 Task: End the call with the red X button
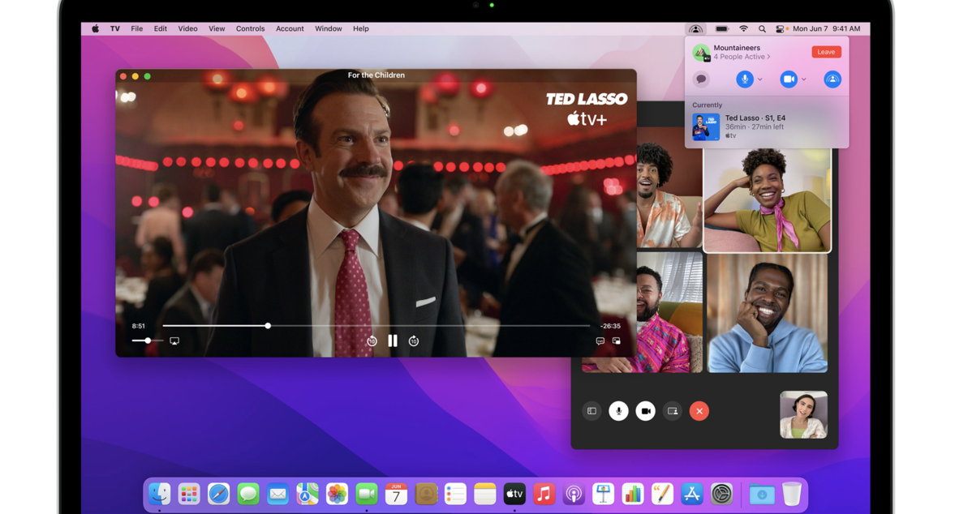click(699, 411)
